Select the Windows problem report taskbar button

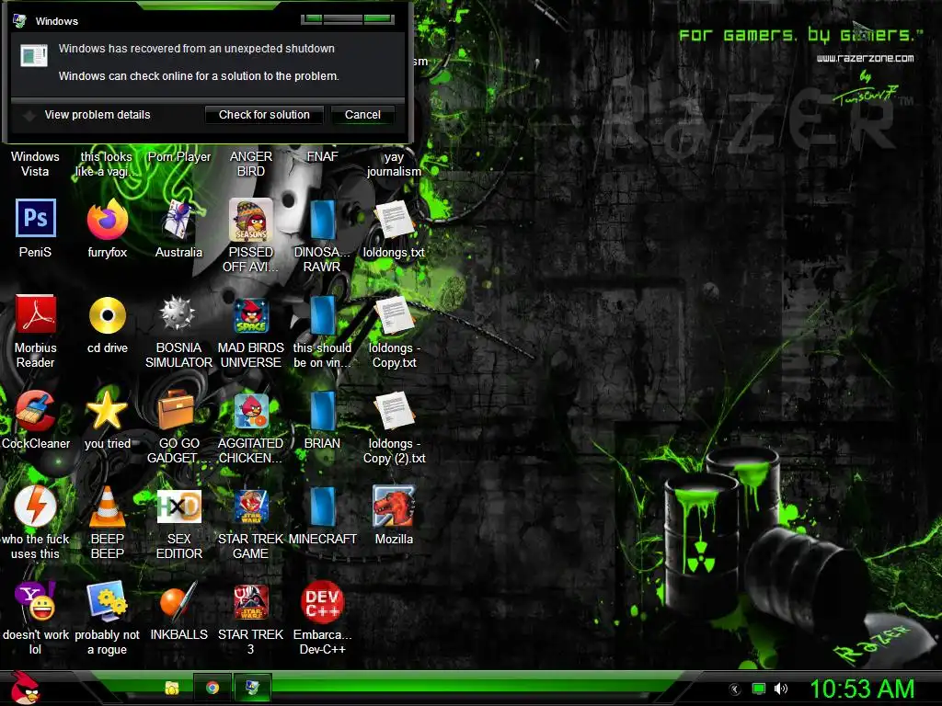point(252,688)
